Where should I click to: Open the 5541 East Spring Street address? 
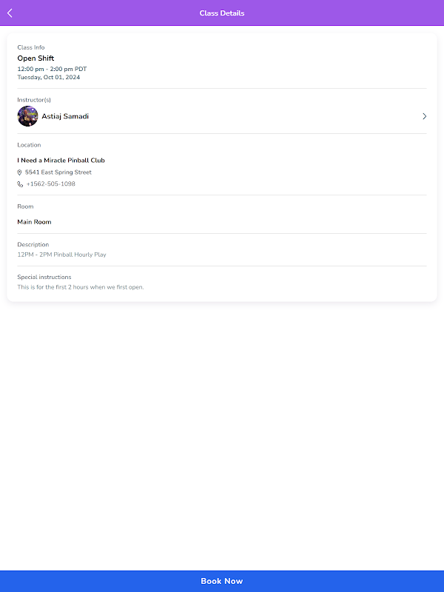pos(58,172)
